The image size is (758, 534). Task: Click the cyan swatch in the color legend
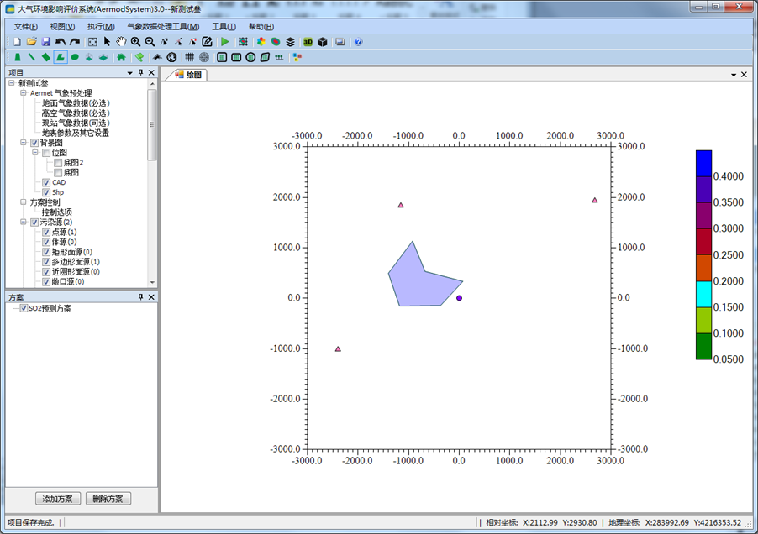[x=703, y=294]
